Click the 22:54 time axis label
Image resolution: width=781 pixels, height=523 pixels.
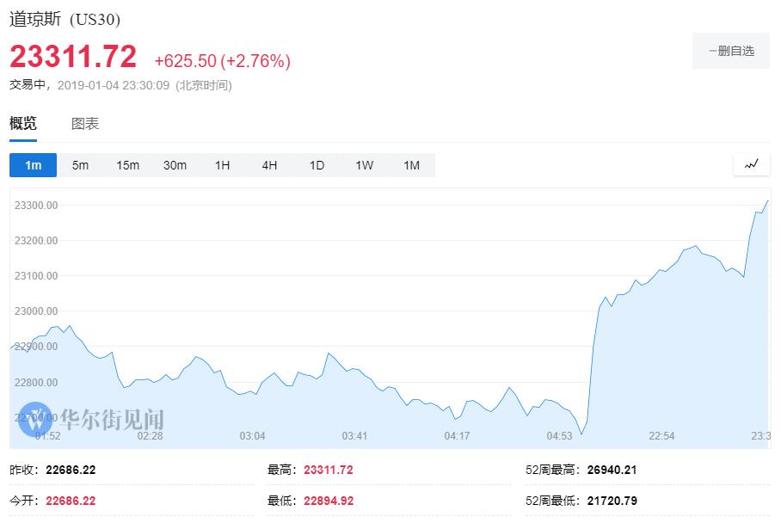661,436
